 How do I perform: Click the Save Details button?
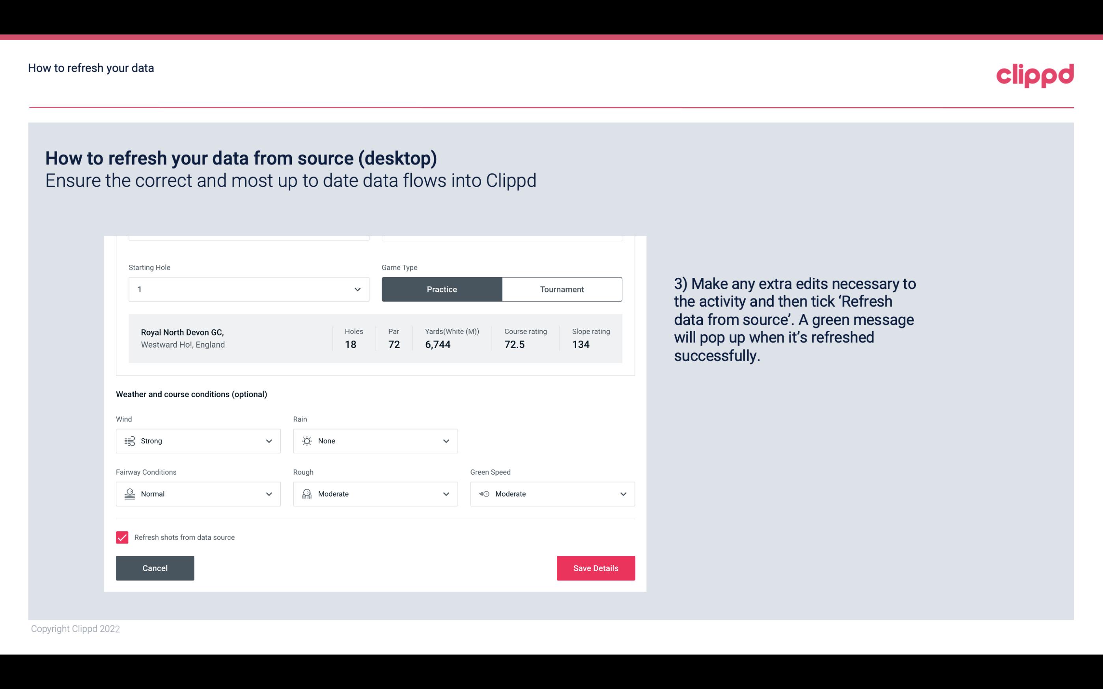(x=595, y=568)
